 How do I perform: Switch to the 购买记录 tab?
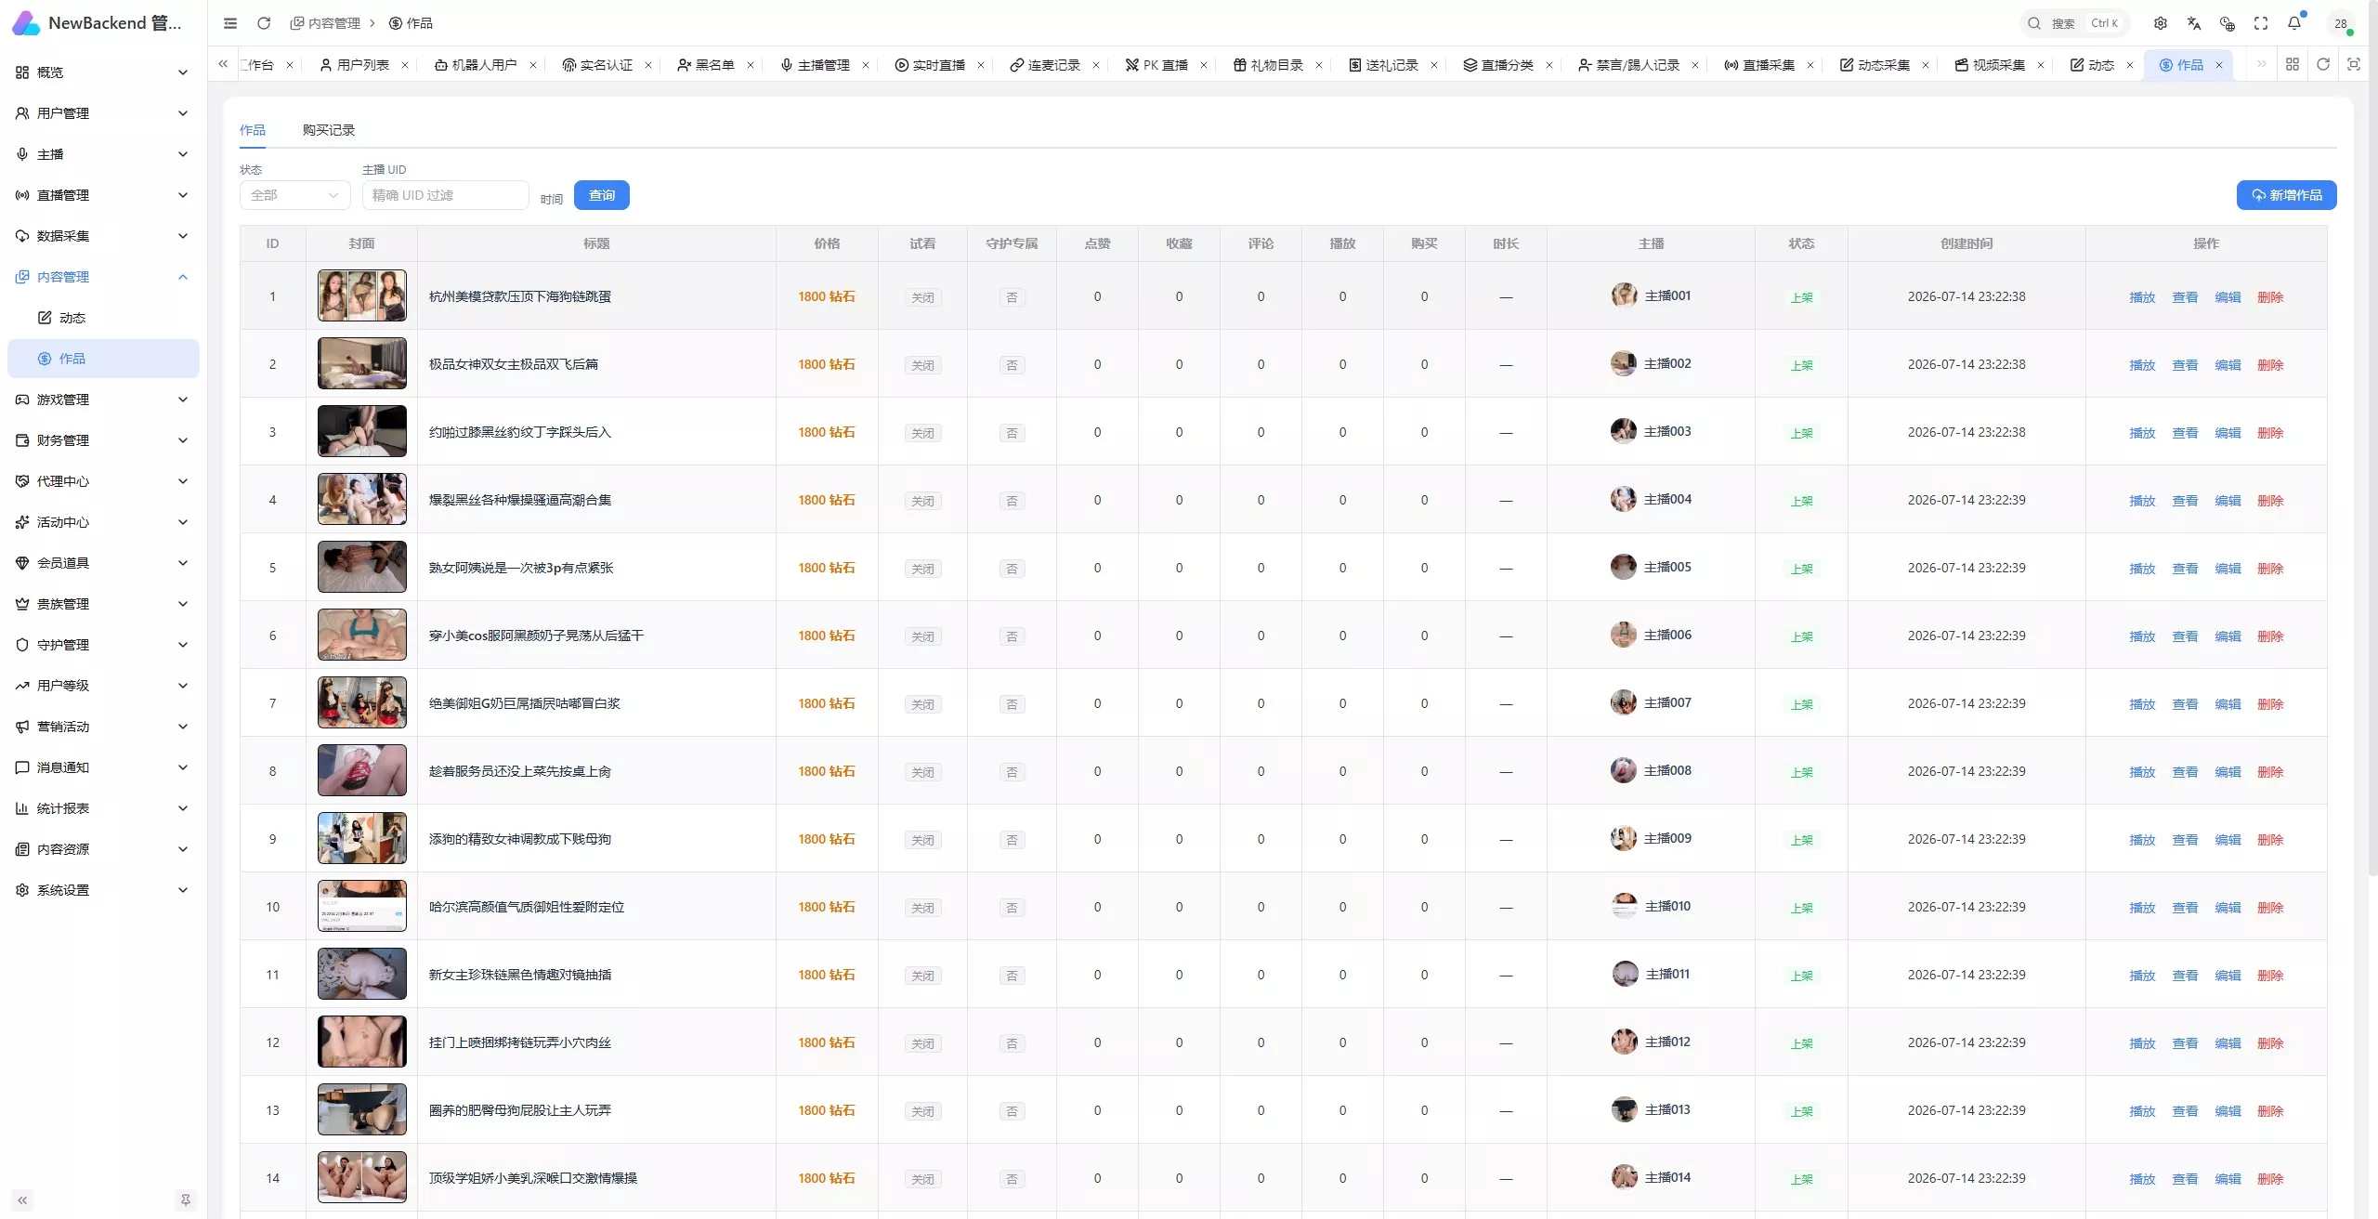click(328, 130)
